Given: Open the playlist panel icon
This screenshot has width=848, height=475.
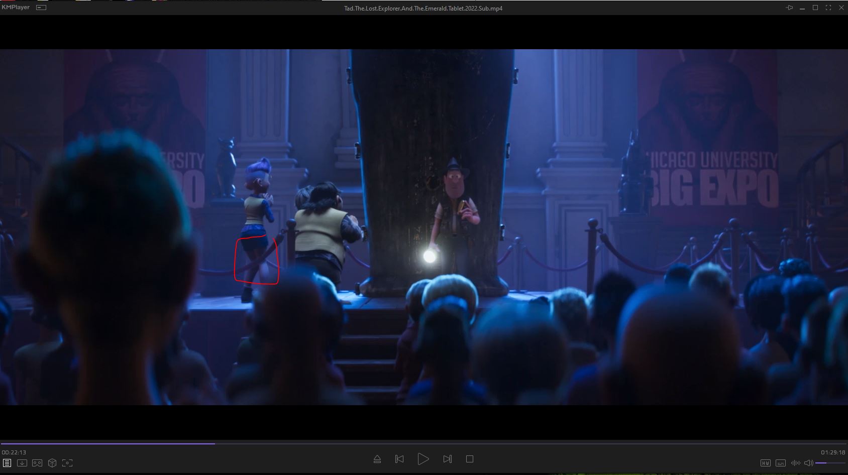Looking at the screenshot, I should pos(7,463).
